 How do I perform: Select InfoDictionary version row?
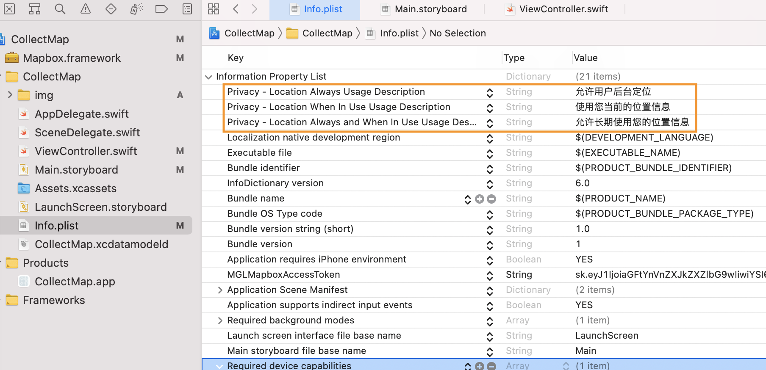coord(484,183)
